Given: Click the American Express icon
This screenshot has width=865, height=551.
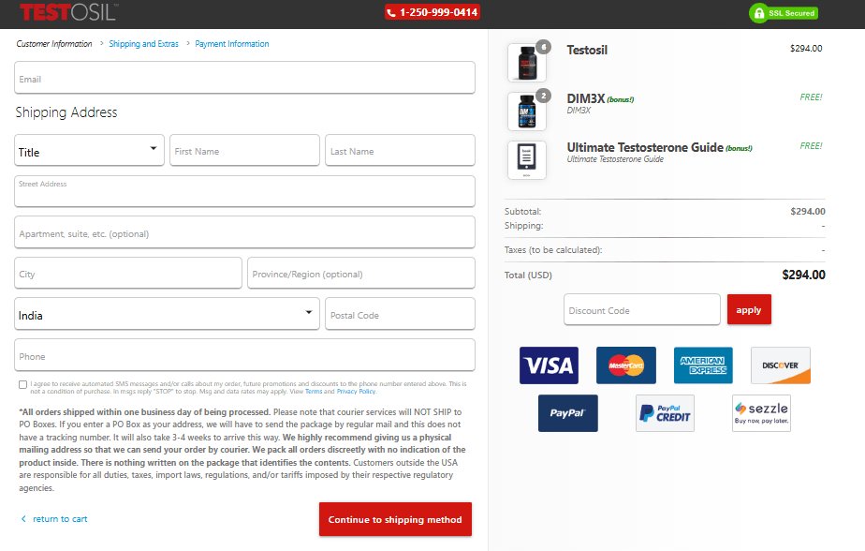Looking at the screenshot, I should 703,365.
